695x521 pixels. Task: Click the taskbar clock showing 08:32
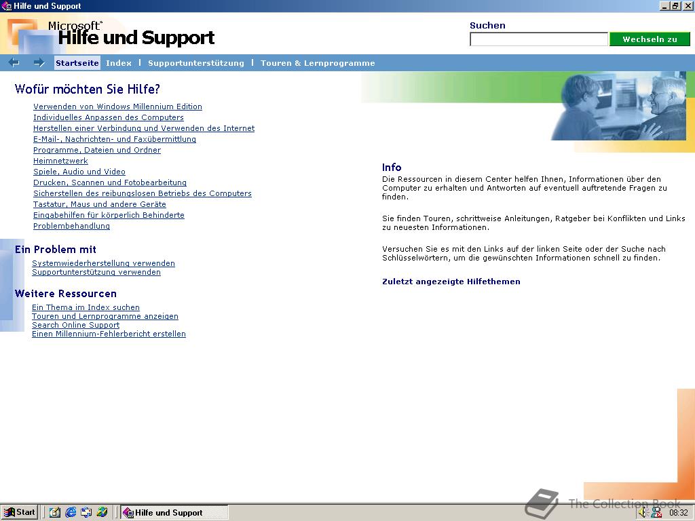[678, 513]
